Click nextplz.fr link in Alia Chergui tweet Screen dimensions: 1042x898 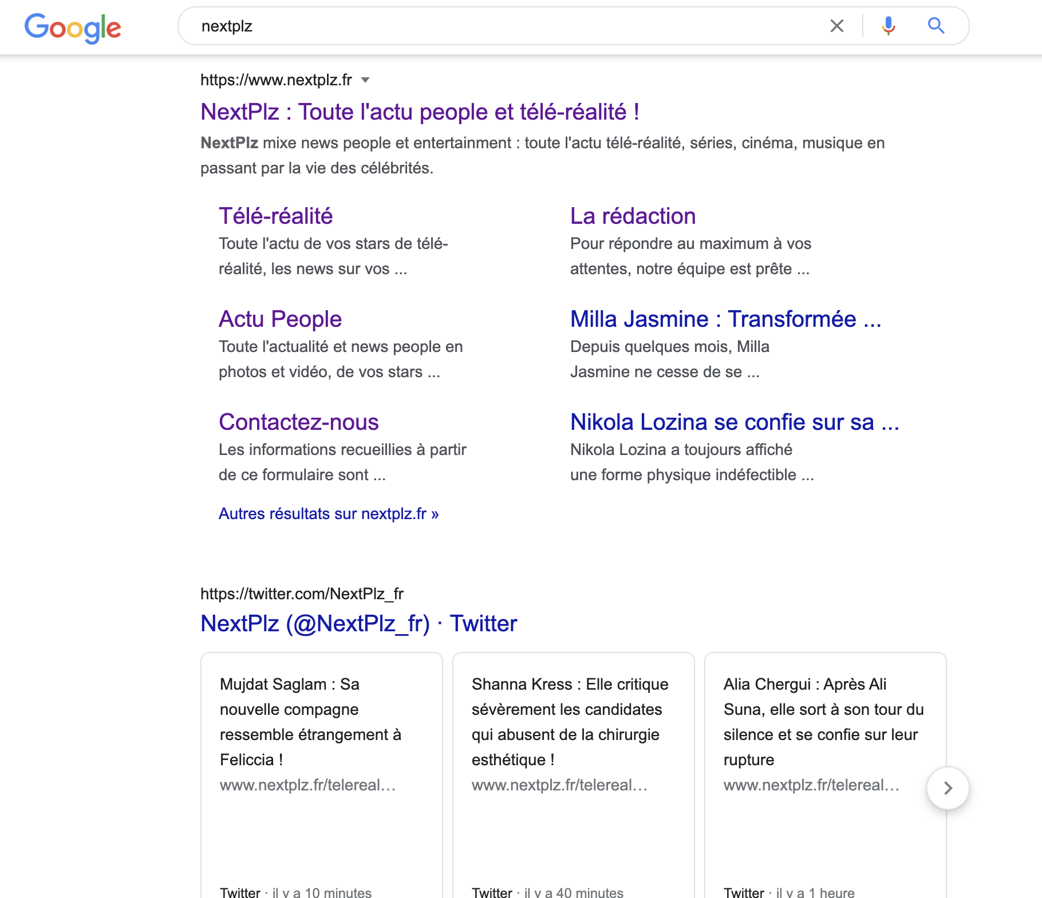(811, 785)
